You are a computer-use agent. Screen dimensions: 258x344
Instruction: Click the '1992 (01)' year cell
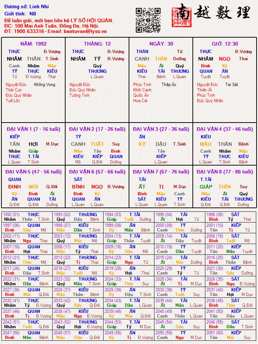pyautogui.click(x=27, y=217)
